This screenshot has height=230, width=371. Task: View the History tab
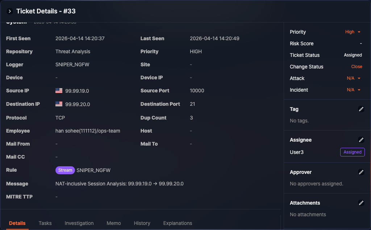(x=142, y=223)
